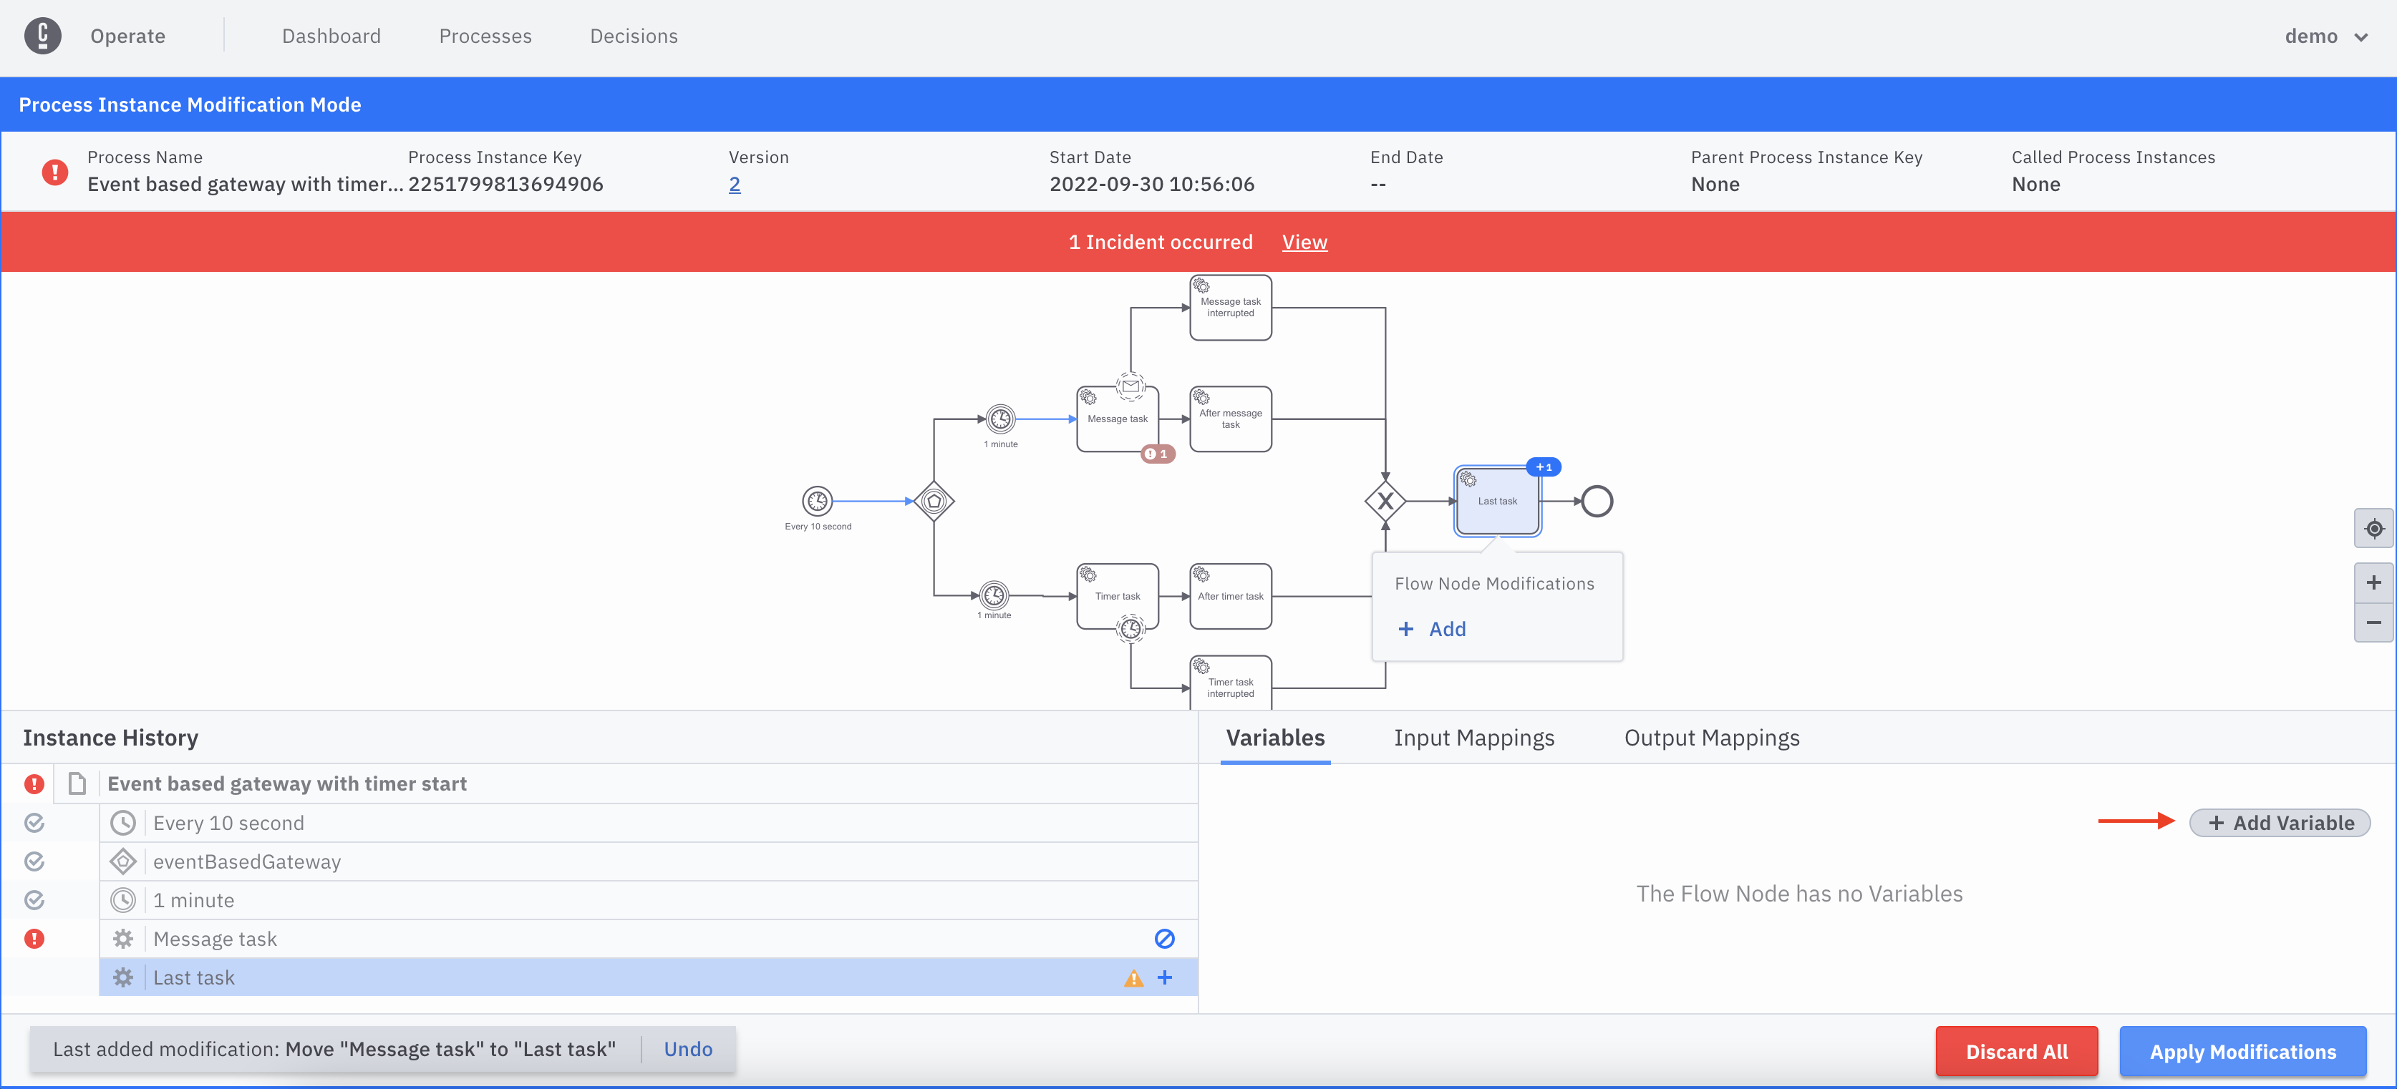
Task: Click Discard All modifications button
Action: (2016, 1051)
